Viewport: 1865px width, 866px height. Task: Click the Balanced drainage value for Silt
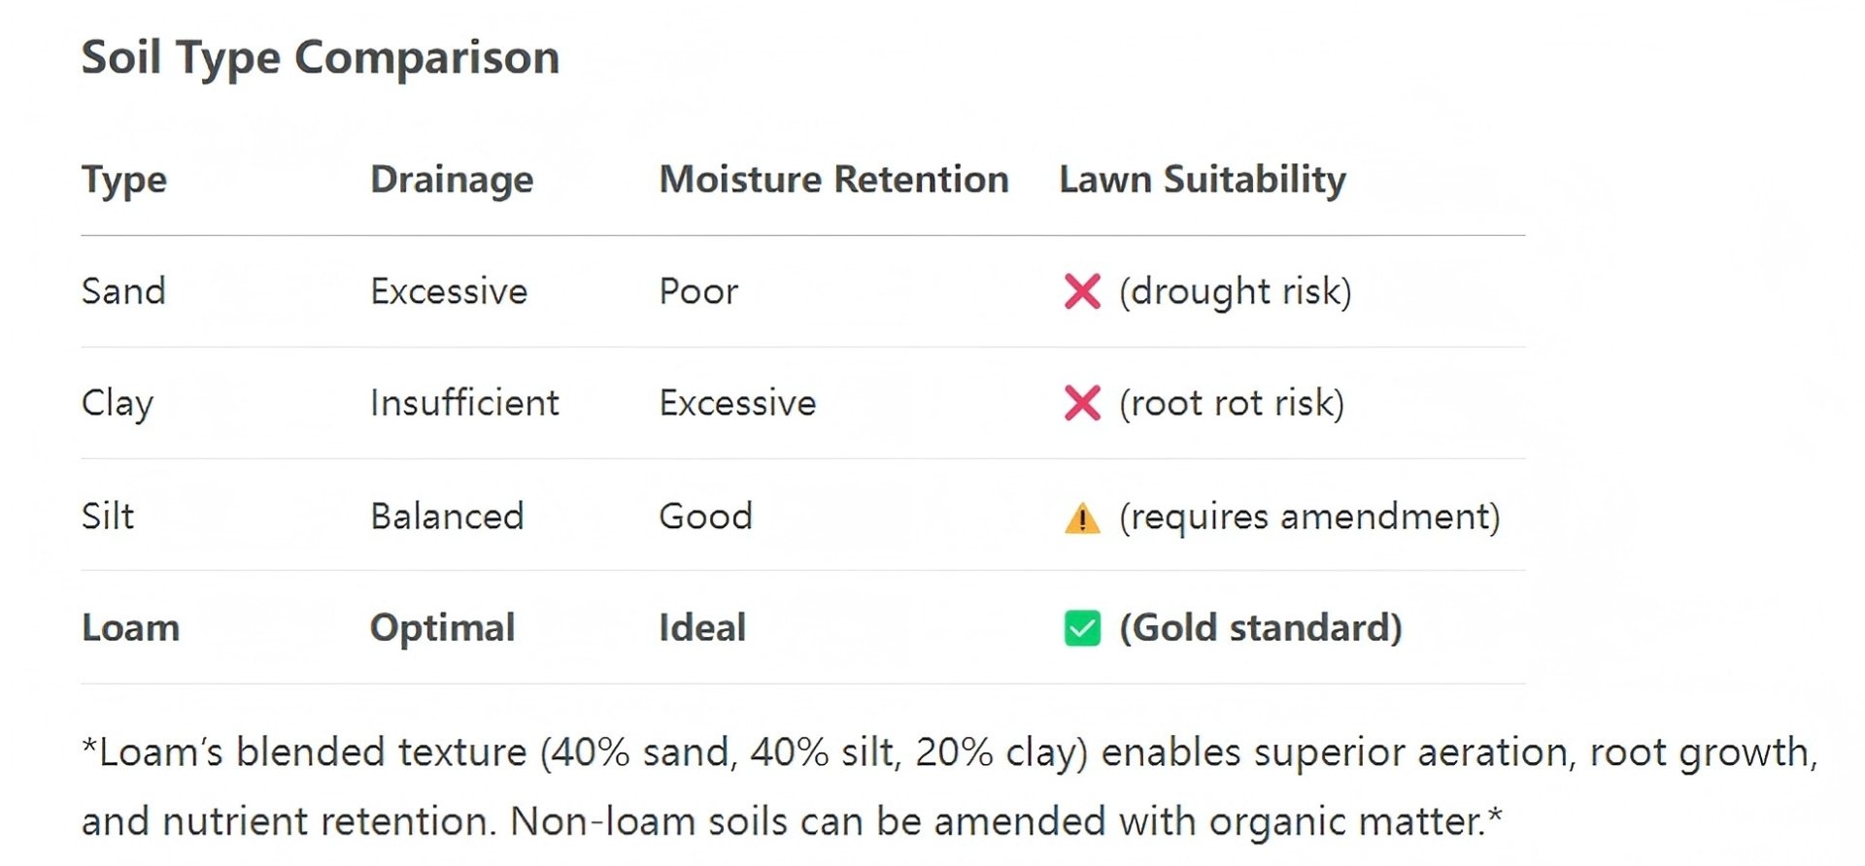(447, 516)
